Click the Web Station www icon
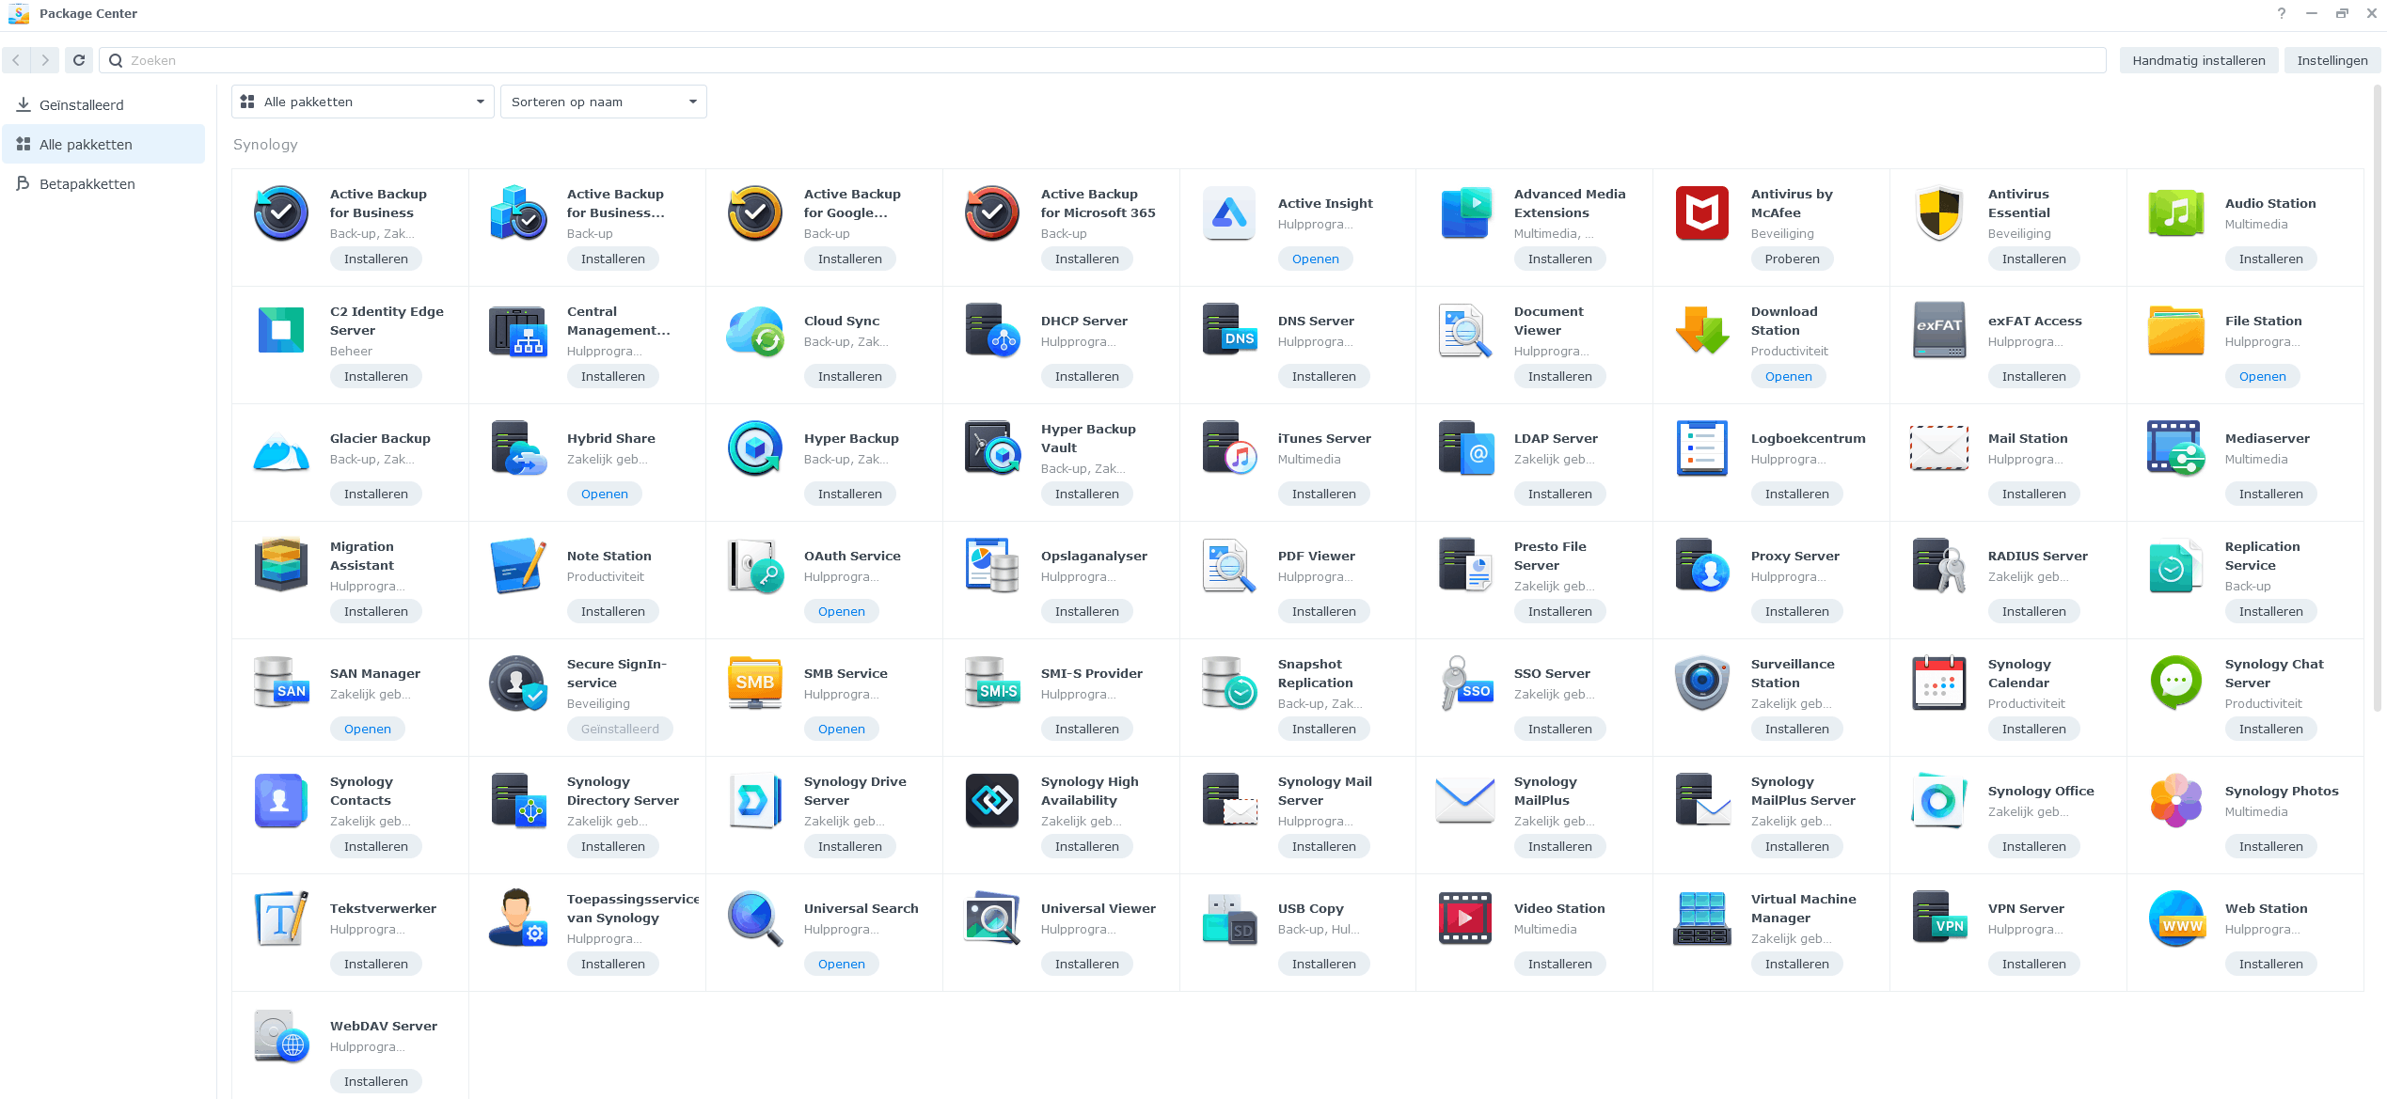The image size is (2387, 1099). pos(2175,918)
